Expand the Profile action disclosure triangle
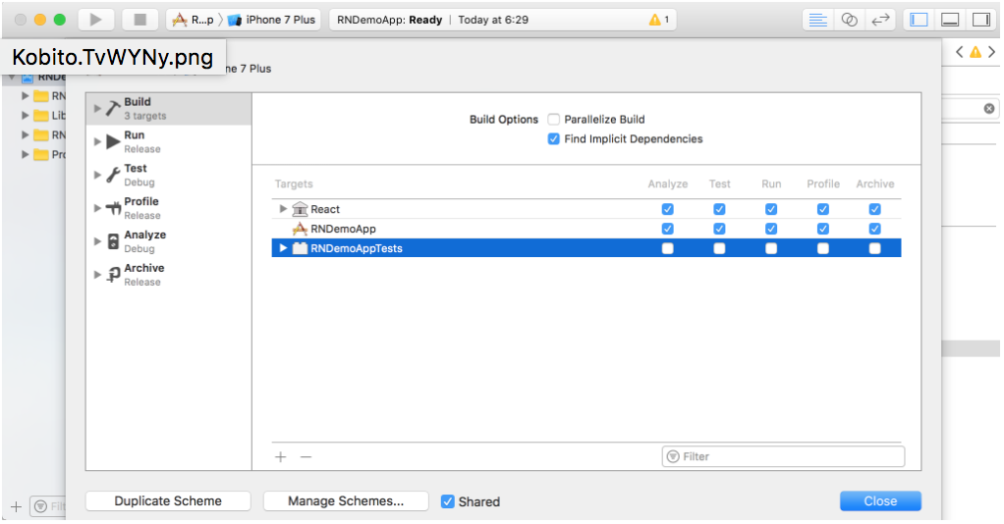Viewport: 1004px width, 524px height. 97,208
